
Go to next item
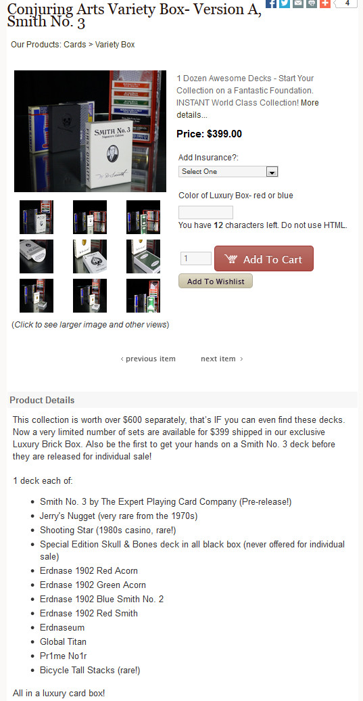tap(222, 359)
